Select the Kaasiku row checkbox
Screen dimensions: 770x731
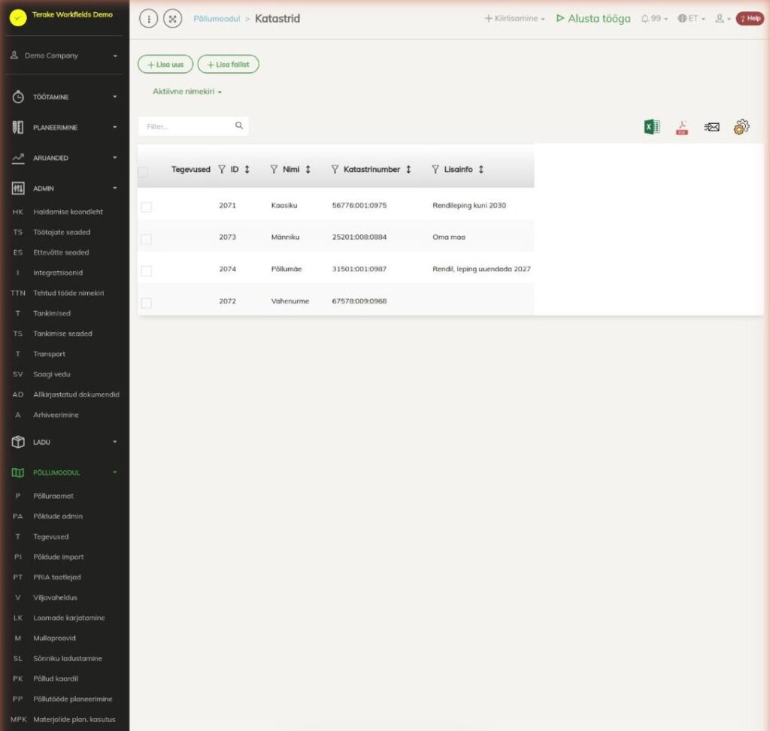[x=147, y=207]
